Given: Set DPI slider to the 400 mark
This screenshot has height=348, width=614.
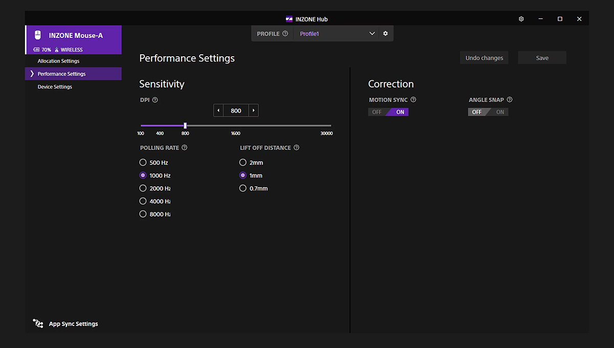Looking at the screenshot, I should pyautogui.click(x=160, y=125).
